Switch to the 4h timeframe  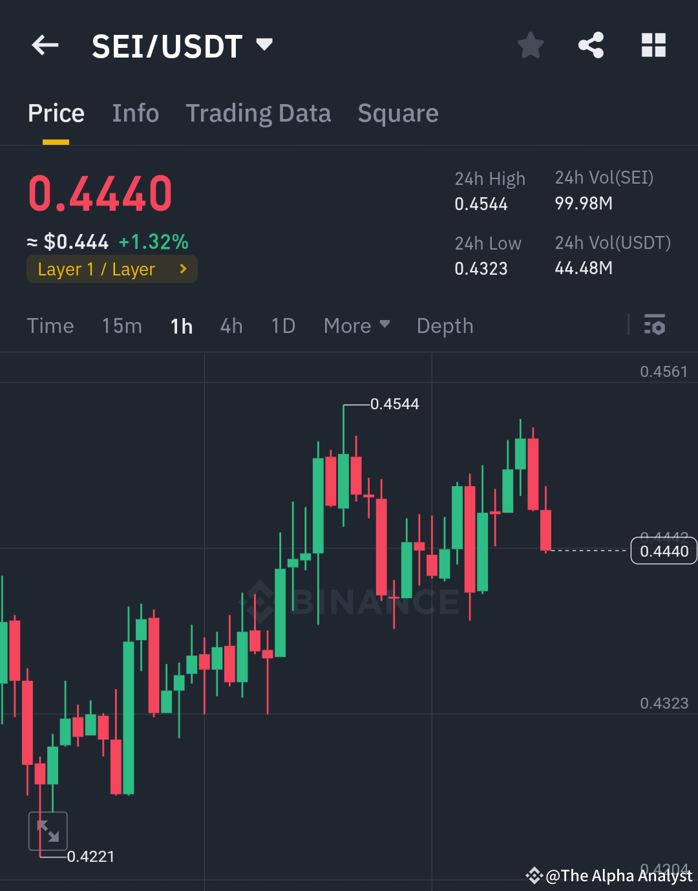[x=231, y=325]
